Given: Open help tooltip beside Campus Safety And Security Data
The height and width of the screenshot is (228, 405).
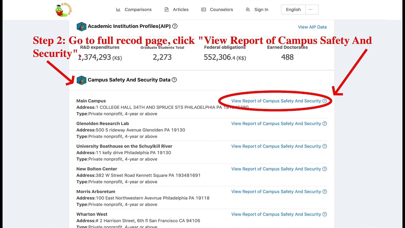Looking at the screenshot, I should point(174,80).
